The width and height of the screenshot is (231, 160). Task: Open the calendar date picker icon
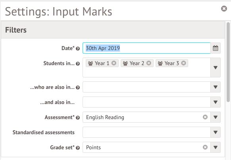tap(216, 48)
